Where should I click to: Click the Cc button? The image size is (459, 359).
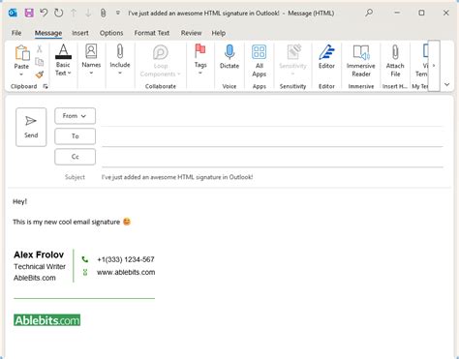[x=75, y=157]
